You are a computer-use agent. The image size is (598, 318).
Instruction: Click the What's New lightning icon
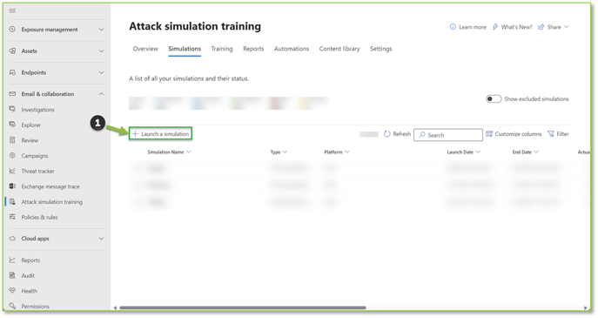(x=495, y=27)
